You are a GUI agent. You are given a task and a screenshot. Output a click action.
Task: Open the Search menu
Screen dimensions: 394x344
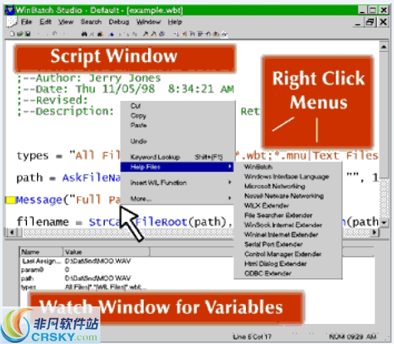pos(91,22)
